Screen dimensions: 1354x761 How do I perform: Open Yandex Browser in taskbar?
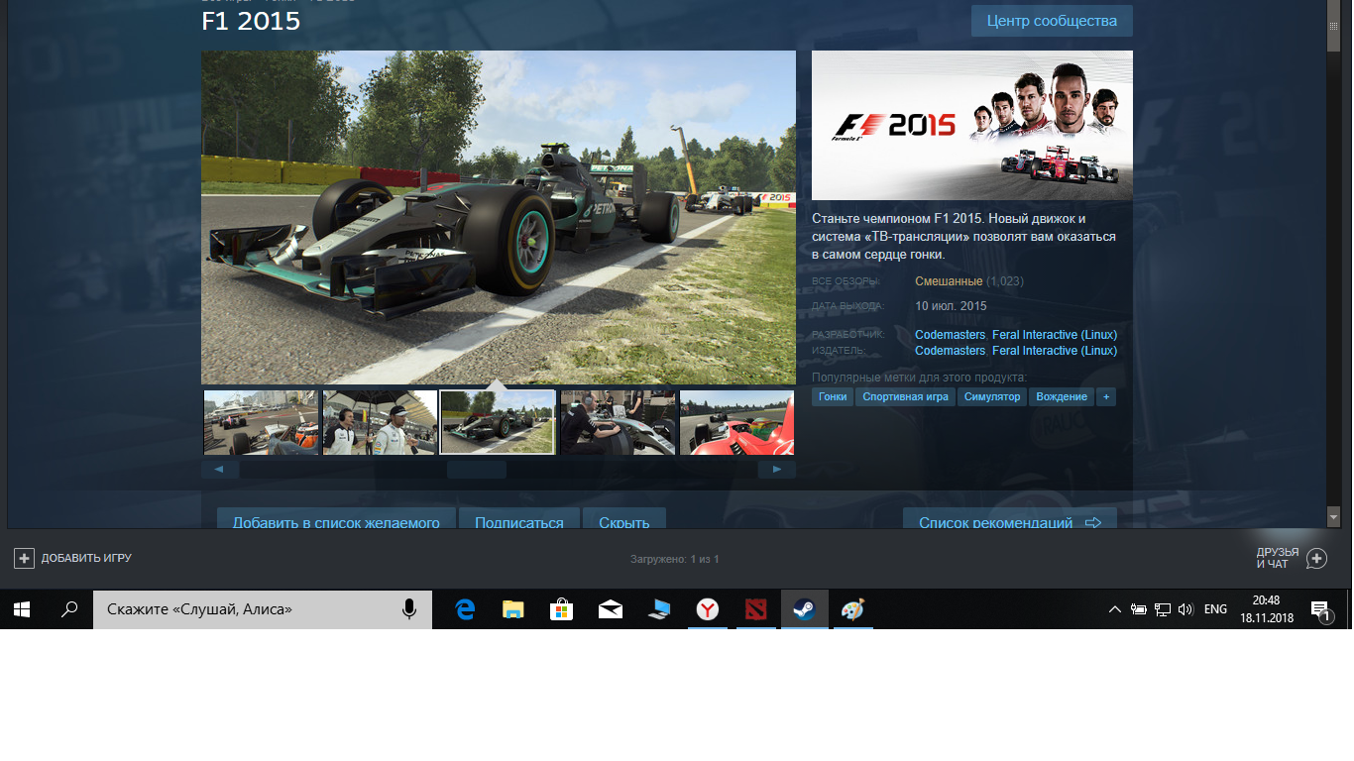707,609
